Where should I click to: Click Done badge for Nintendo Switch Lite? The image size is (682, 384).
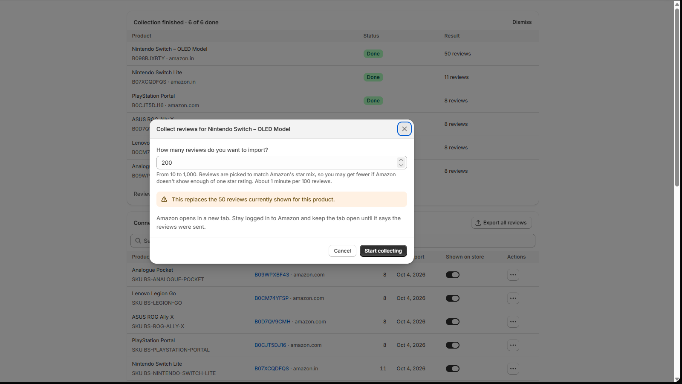tap(373, 77)
